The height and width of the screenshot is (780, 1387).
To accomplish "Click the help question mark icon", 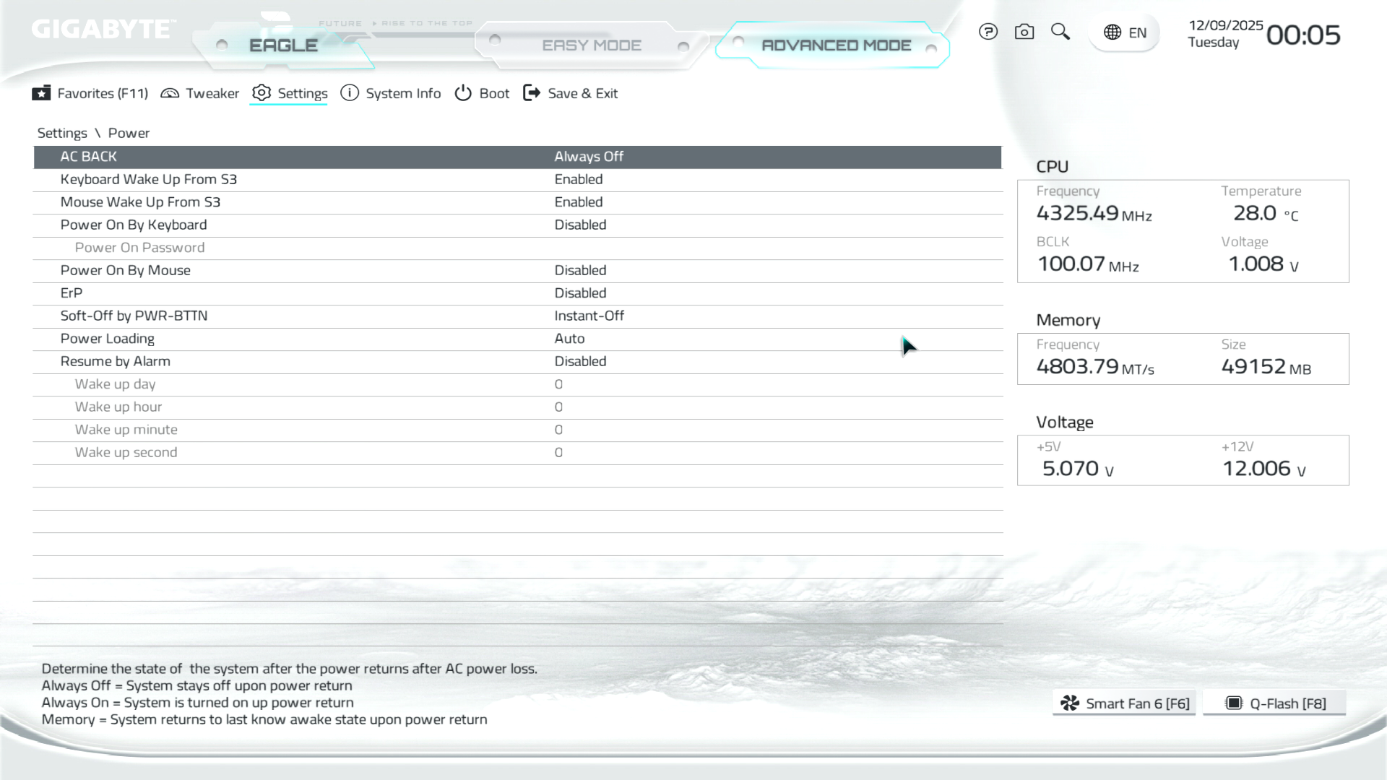I will click(988, 32).
